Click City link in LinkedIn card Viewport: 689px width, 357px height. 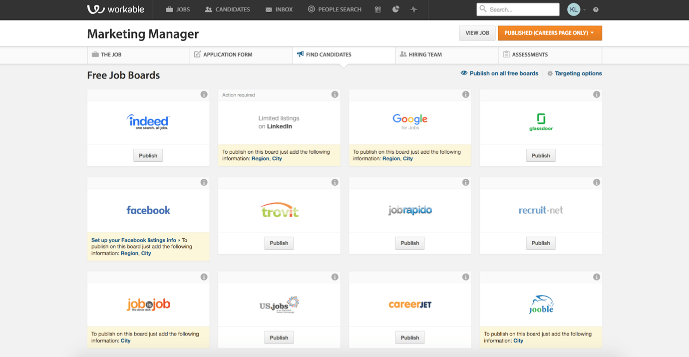click(x=277, y=159)
